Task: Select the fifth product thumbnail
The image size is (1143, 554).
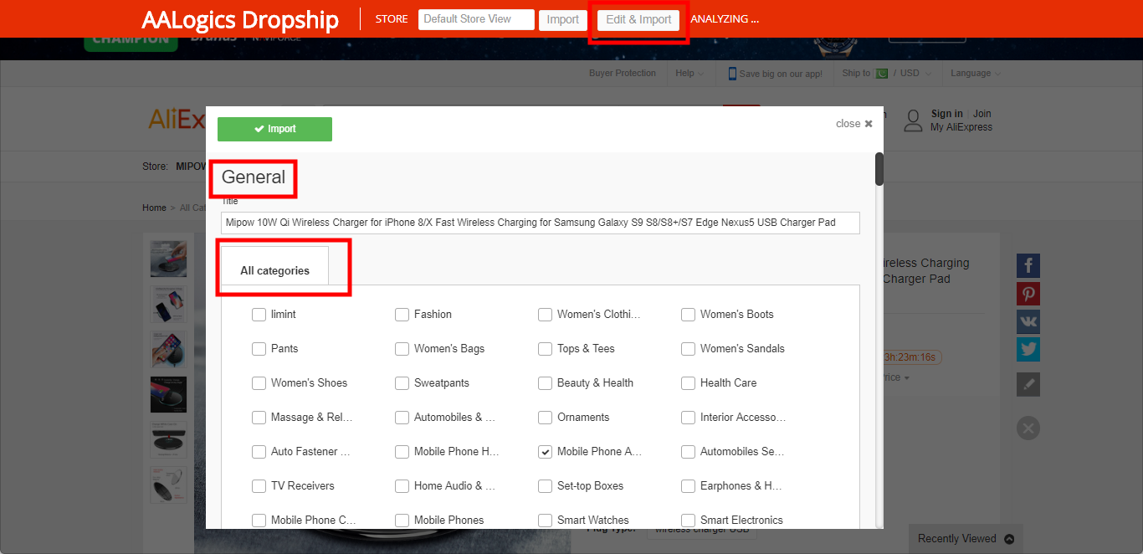Action: tap(168, 439)
